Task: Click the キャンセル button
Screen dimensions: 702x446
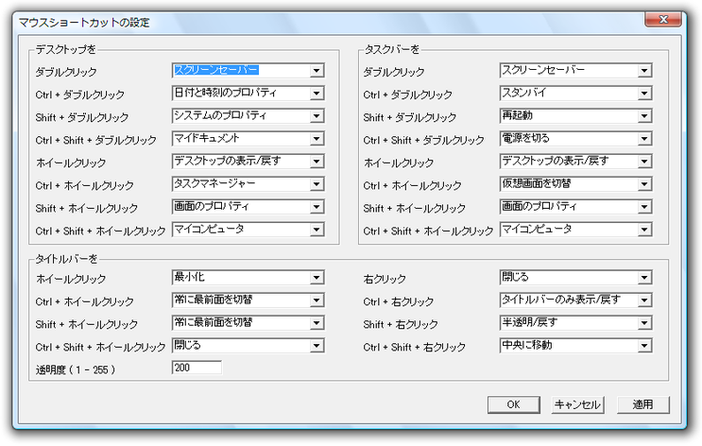Action: (x=577, y=404)
